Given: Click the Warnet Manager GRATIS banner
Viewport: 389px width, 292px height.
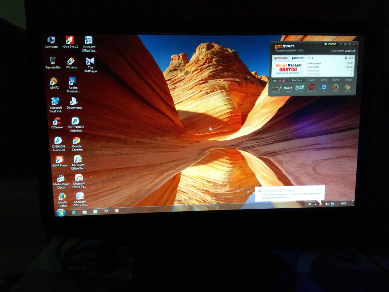Looking at the screenshot, I should point(288,69).
